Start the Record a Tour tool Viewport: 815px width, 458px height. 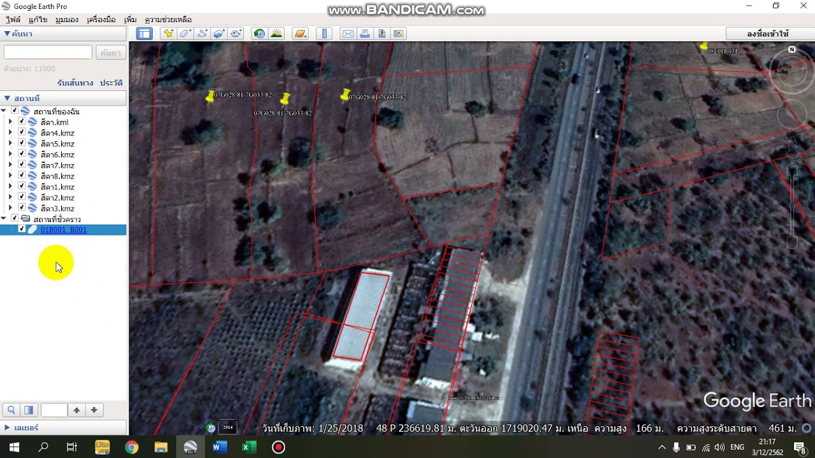tap(236, 34)
